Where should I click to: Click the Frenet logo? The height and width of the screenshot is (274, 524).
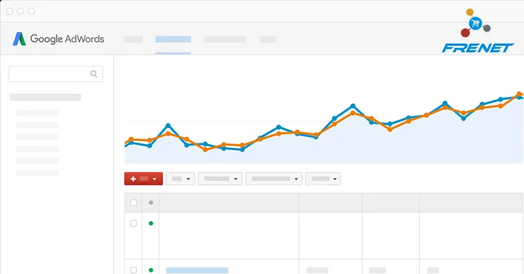coord(477,31)
